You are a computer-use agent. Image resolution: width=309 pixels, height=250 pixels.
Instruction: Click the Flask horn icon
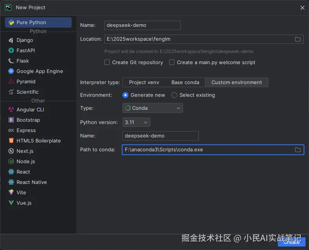tap(11, 61)
